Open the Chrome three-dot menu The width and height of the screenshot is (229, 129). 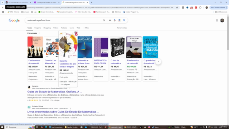(226, 8)
